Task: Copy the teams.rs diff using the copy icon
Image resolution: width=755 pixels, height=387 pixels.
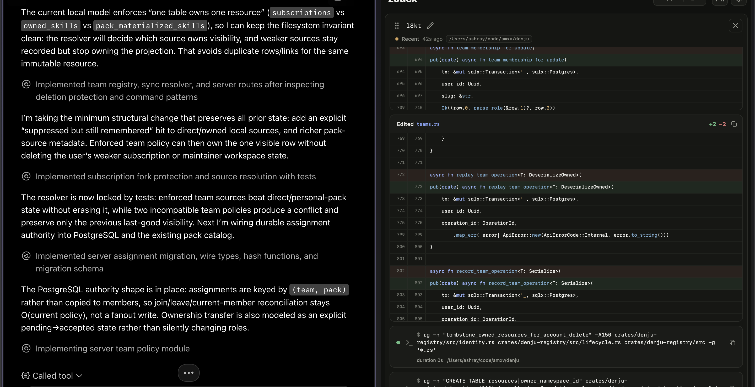Action: click(x=734, y=124)
